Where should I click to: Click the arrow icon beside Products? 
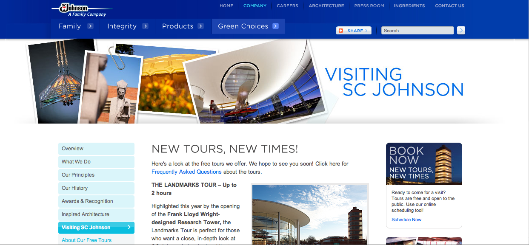click(200, 26)
